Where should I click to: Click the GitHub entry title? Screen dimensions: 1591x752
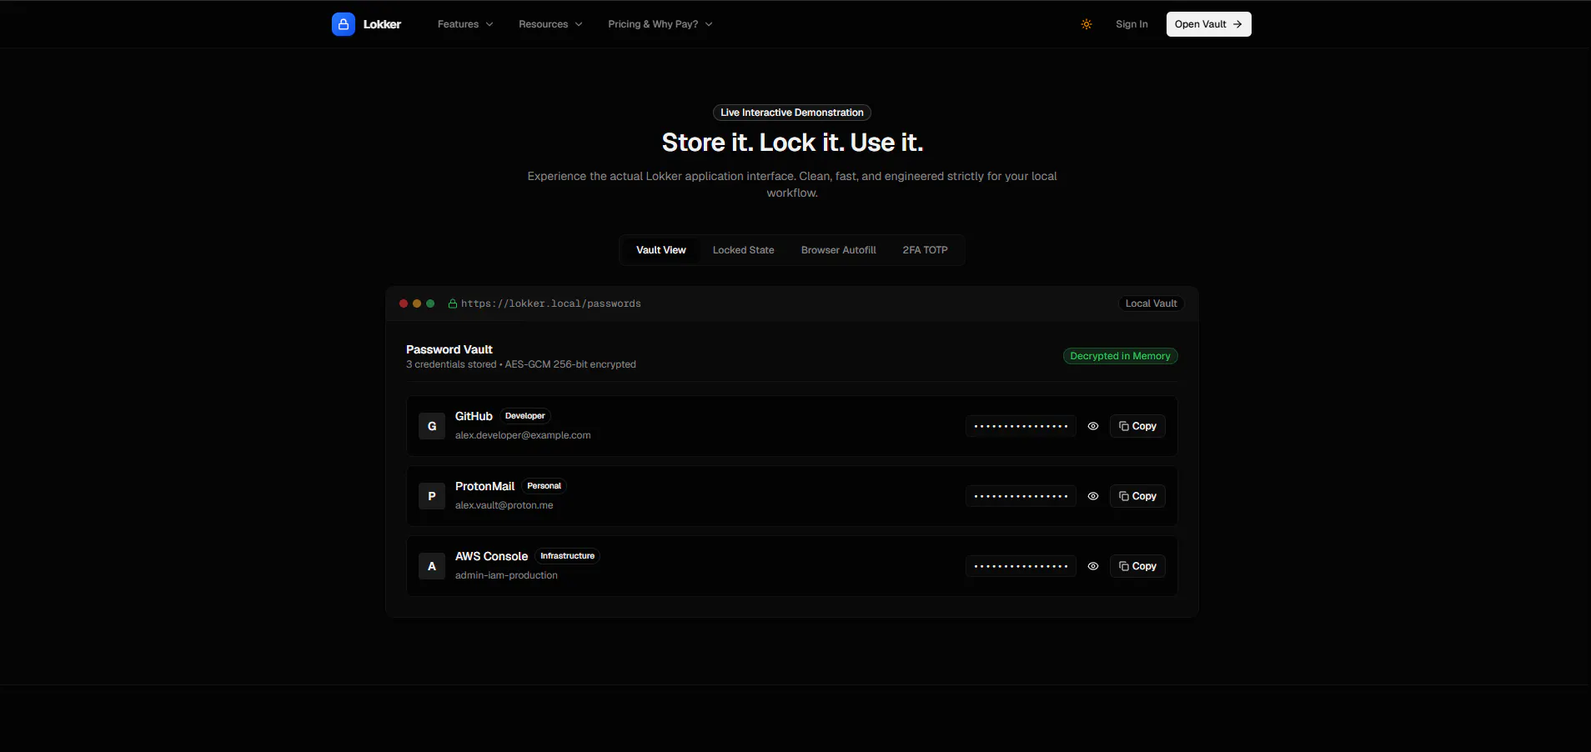(474, 416)
